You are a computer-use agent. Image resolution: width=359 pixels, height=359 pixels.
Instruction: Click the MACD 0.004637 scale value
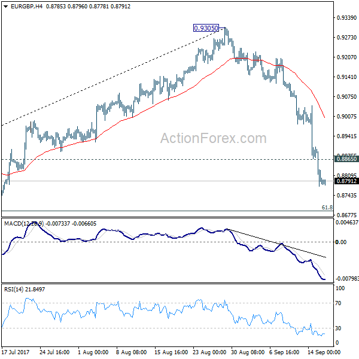pyautogui.click(x=347, y=223)
